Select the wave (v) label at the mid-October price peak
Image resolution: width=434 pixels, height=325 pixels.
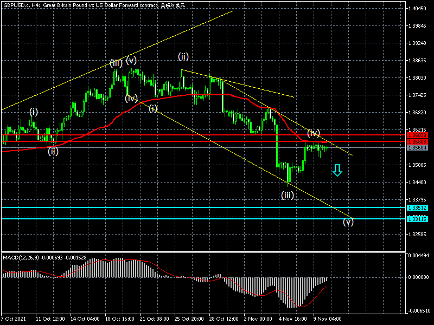(131, 60)
